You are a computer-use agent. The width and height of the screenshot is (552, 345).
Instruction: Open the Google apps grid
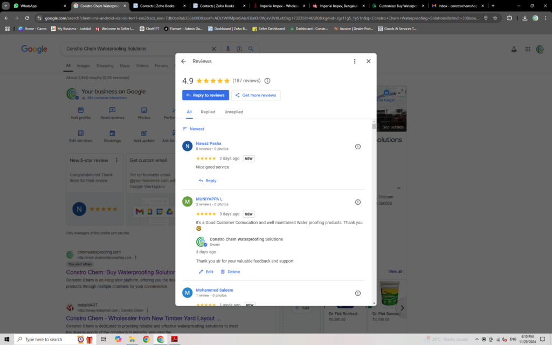(x=527, y=49)
